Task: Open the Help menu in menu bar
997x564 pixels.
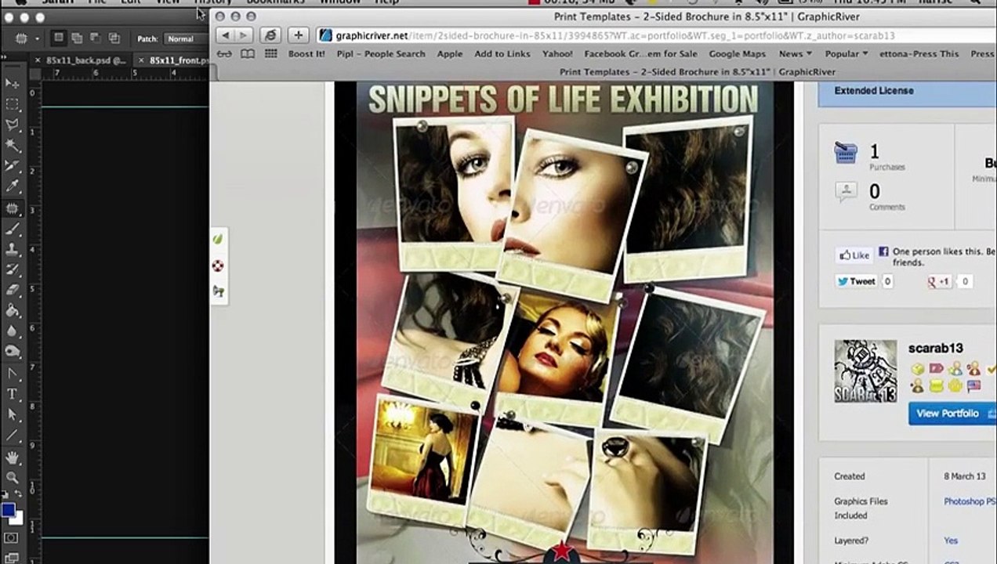Action: coord(386,2)
